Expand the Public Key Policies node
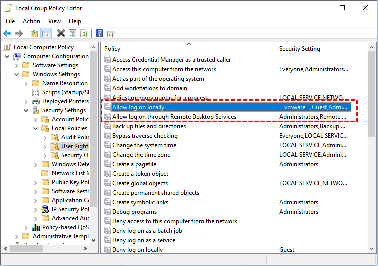378x266 pixels. [x=36, y=183]
